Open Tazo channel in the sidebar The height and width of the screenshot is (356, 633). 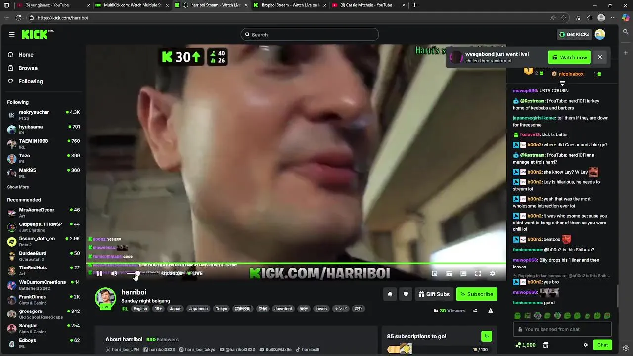[x=44, y=158]
